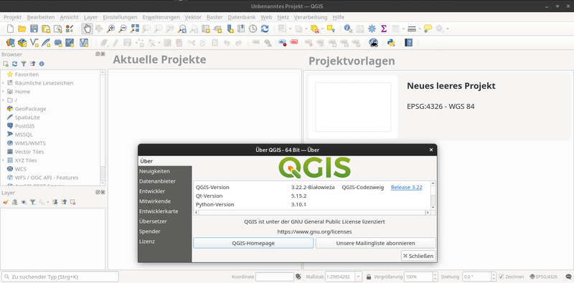Open a project with the yellow folder icon
The width and height of the screenshot is (574, 283).
pos(22,29)
